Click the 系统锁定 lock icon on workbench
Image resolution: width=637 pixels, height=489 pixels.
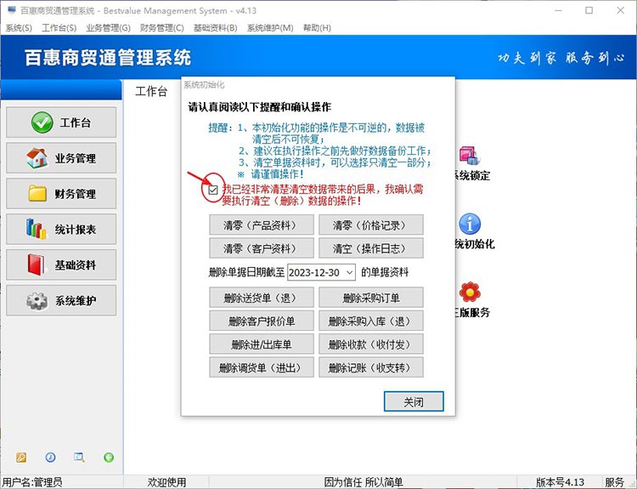click(x=469, y=156)
